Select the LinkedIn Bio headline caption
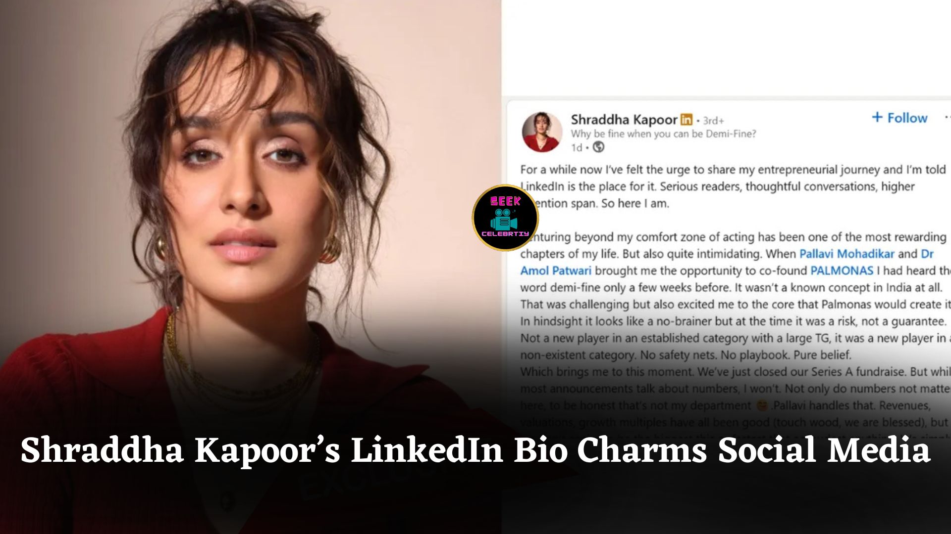The height and width of the screenshot is (534, 951). [475, 450]
